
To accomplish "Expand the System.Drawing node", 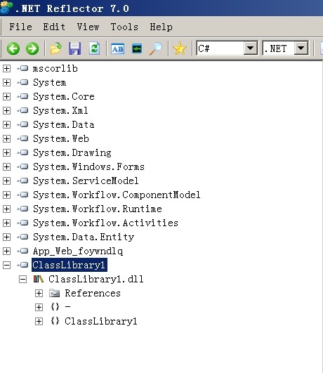I will (6, 152).
